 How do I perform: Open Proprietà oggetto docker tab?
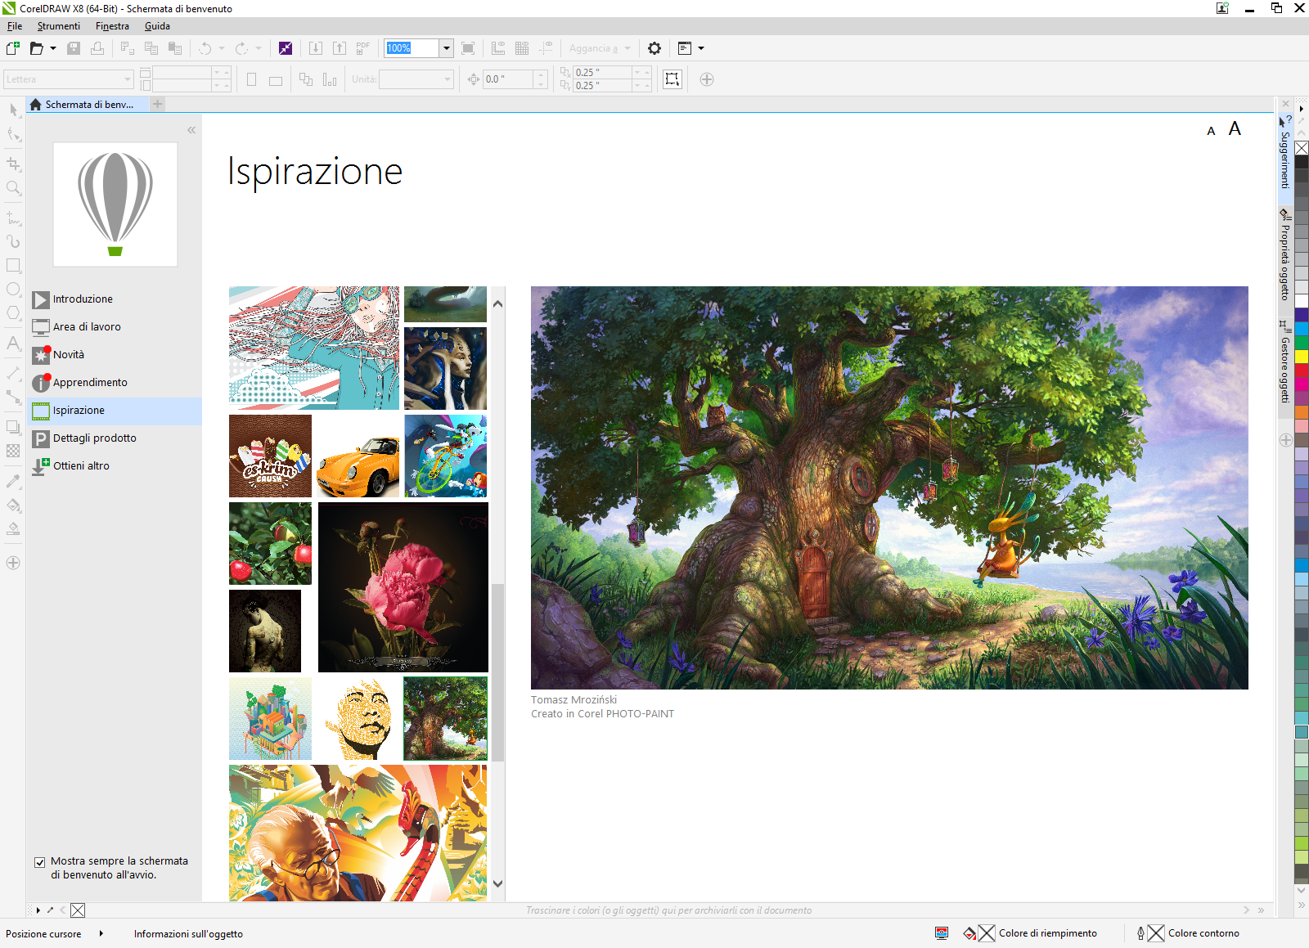[1285, 256]
